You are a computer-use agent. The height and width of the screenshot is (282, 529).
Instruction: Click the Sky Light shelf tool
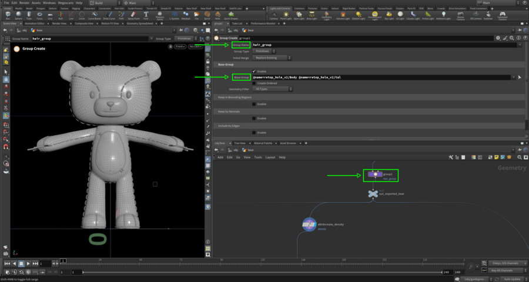(389, 15)
